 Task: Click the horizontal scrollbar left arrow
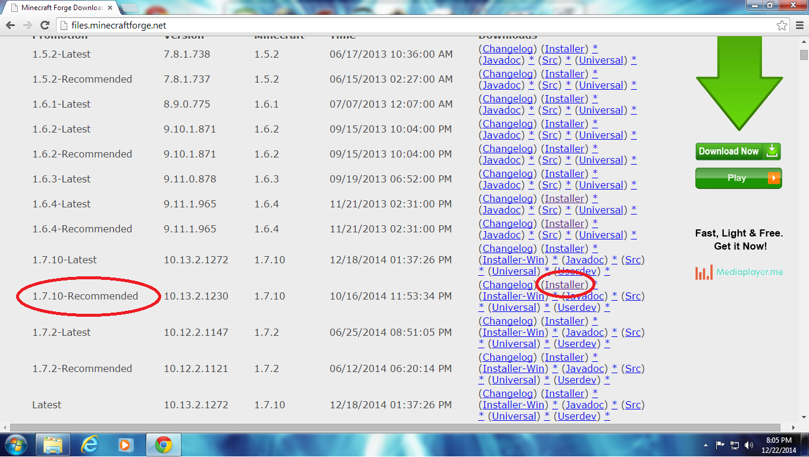5,427
